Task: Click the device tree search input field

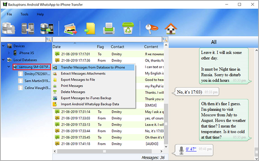Action: tap(23, 39)
